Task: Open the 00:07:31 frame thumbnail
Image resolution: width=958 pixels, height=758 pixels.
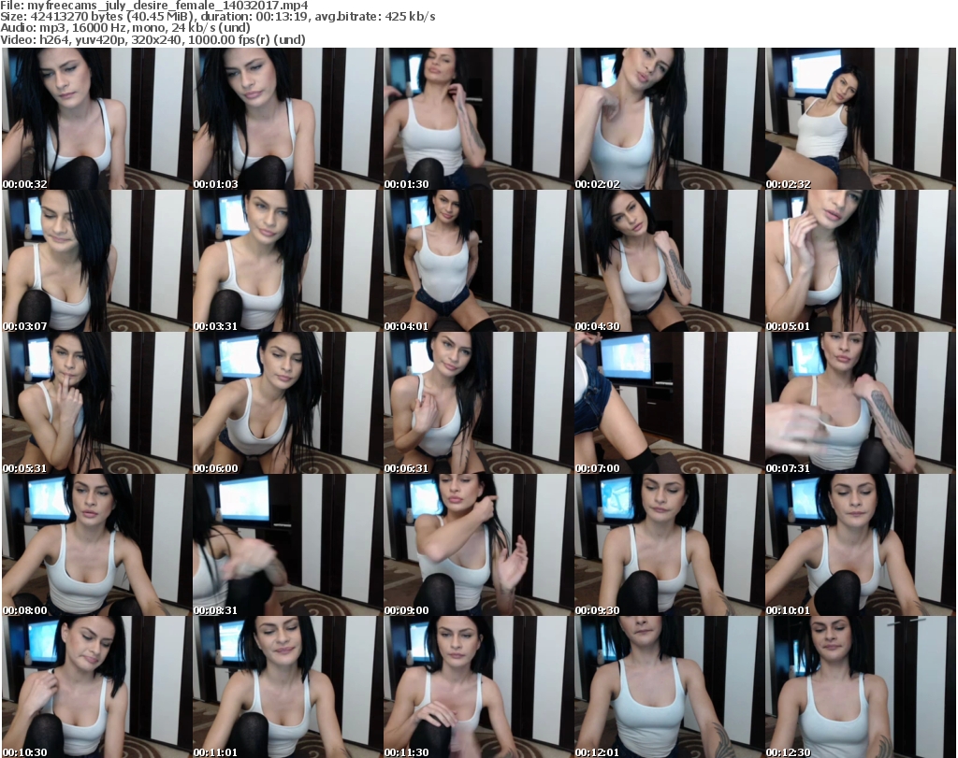Action: tap(860, 404)
